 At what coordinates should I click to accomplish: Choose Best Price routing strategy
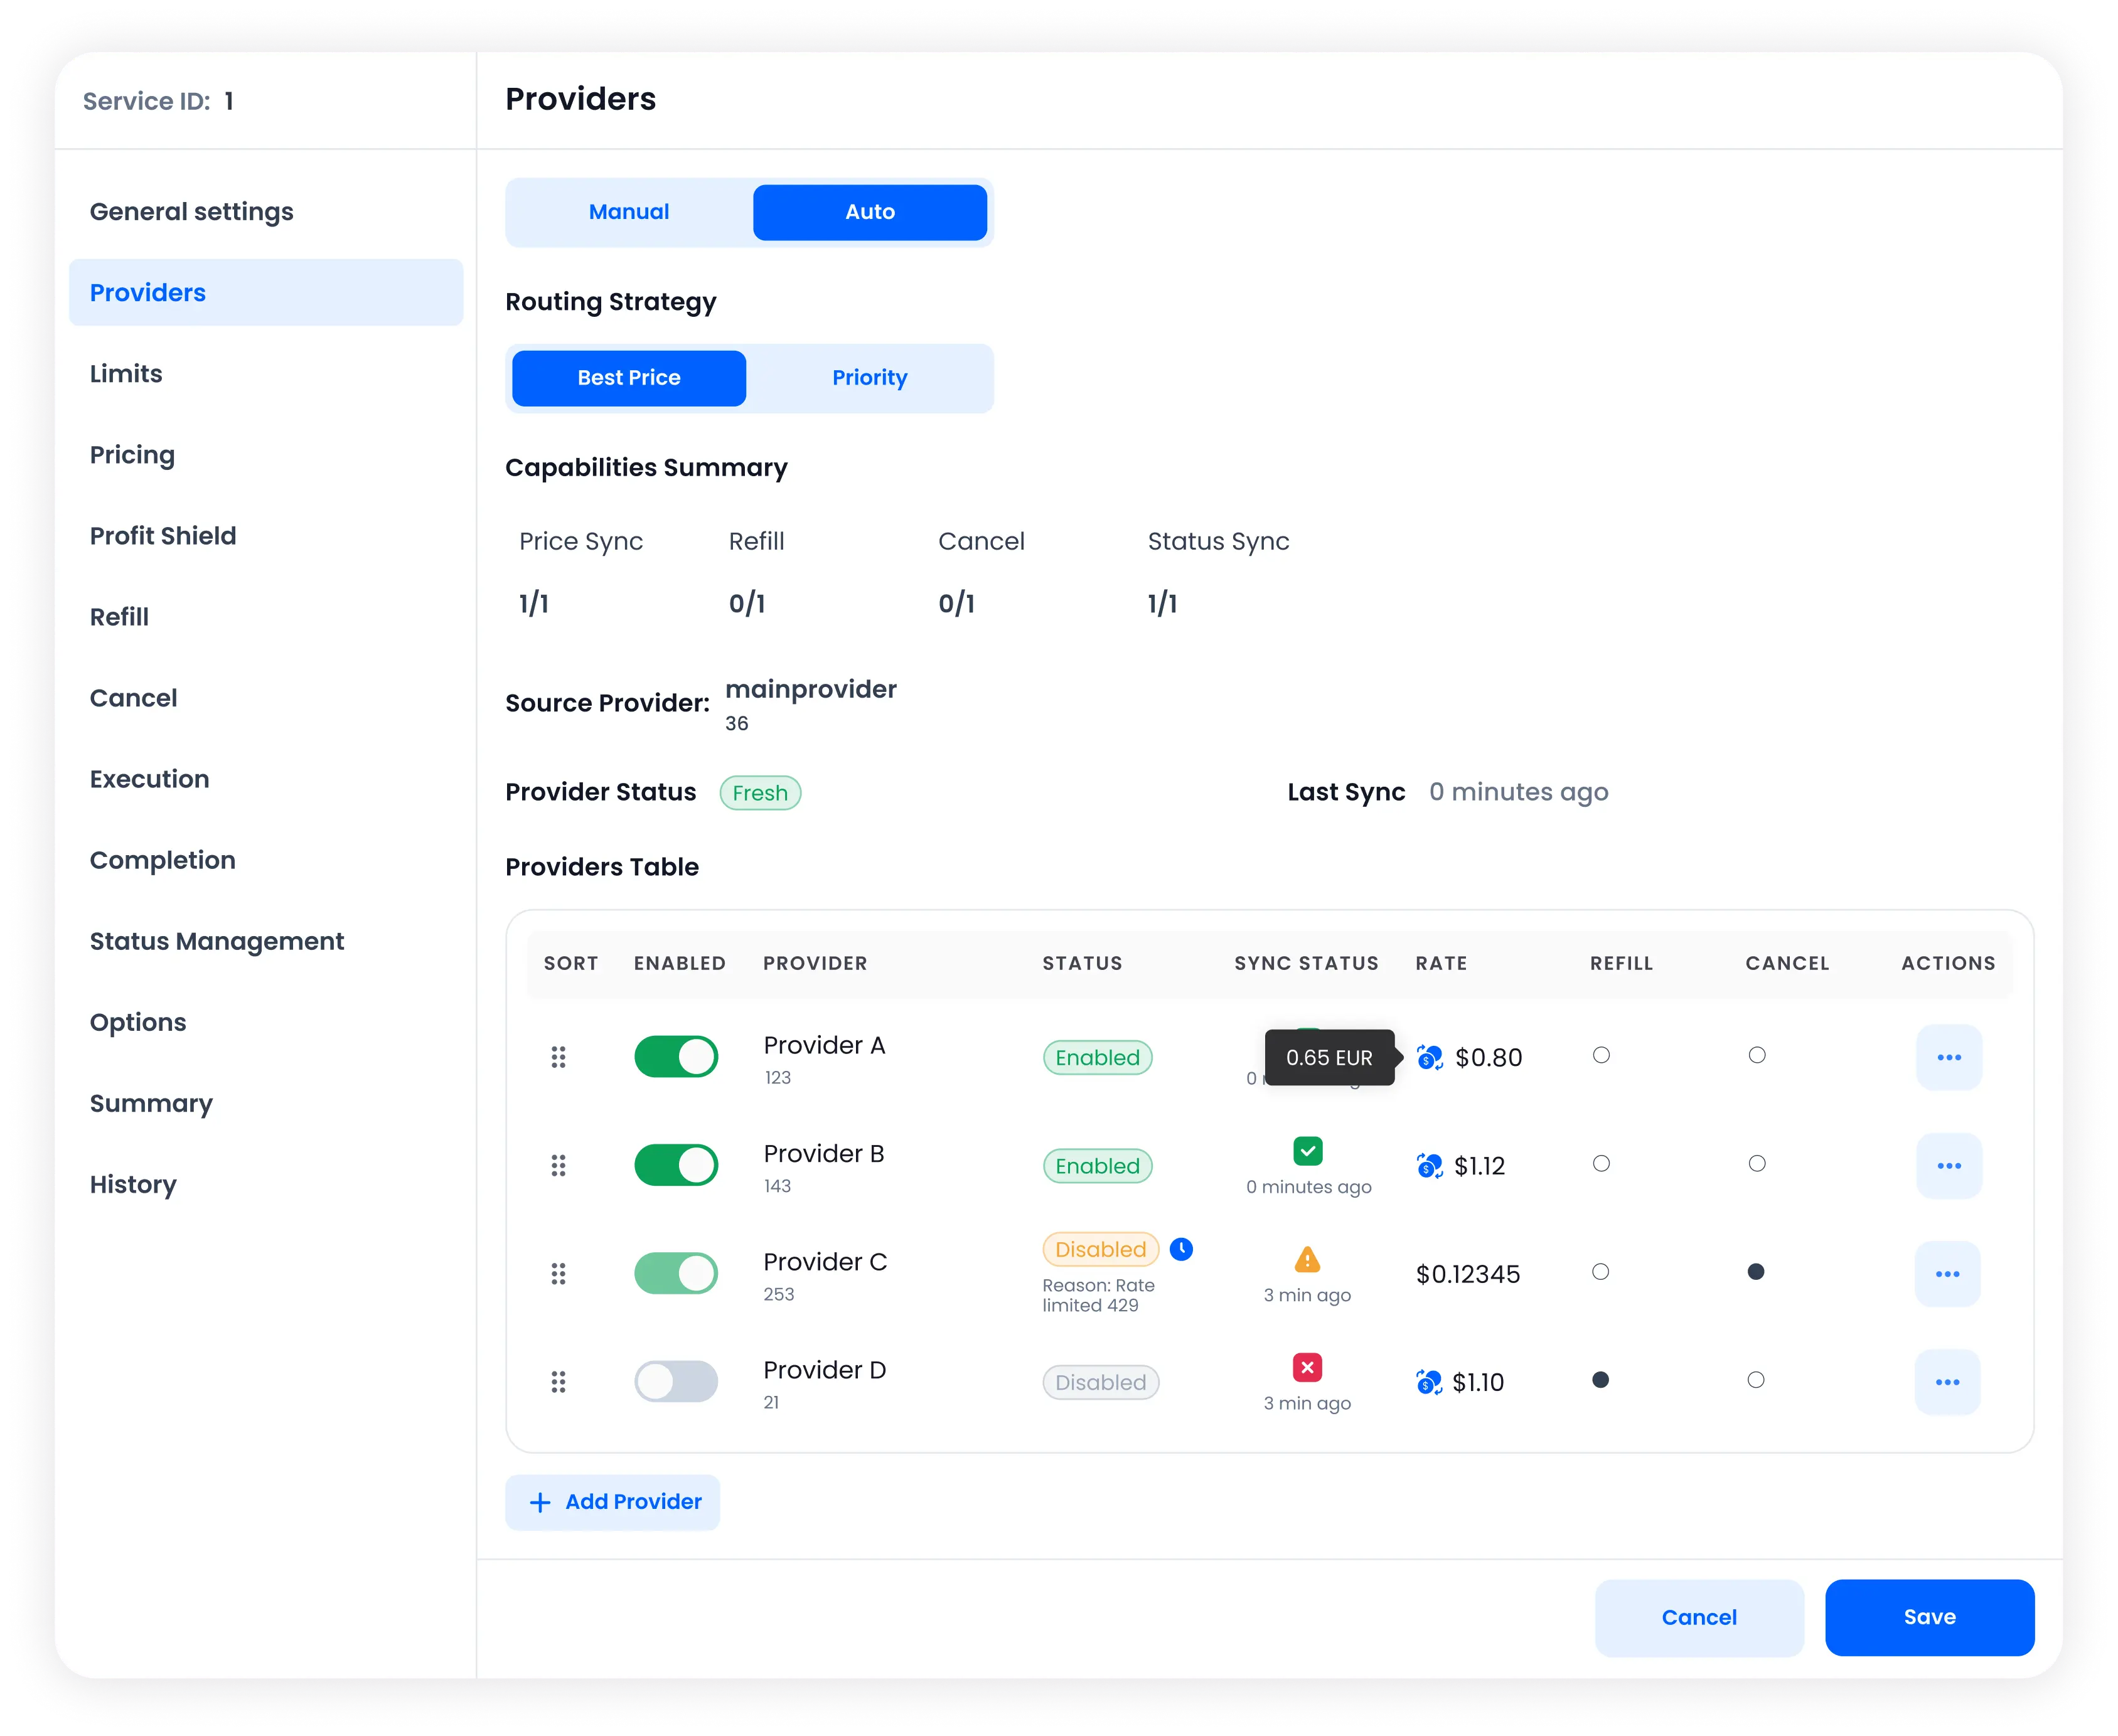(629, 378)
